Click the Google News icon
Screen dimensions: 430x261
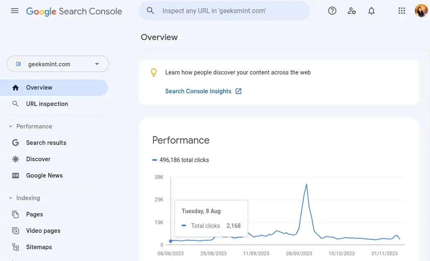(16, 175)
